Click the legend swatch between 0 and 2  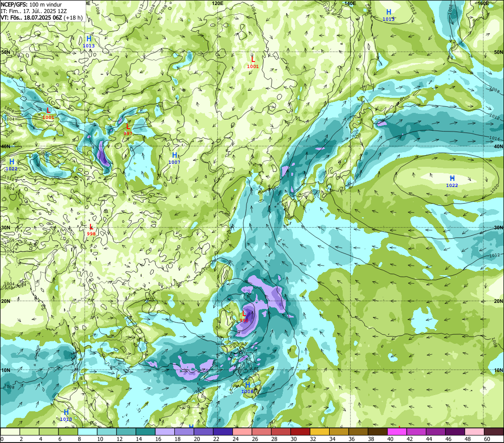coord(10,431)
